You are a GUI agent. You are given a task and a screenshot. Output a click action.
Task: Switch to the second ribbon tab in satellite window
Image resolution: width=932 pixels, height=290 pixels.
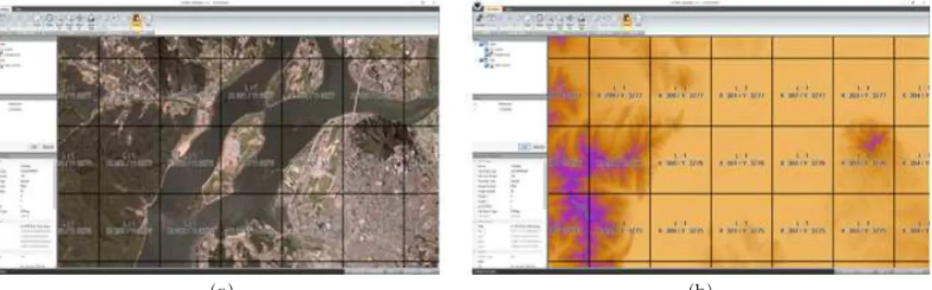17,9
